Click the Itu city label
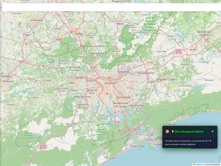Viewport: 221px width, 166px height. [26, 44]
